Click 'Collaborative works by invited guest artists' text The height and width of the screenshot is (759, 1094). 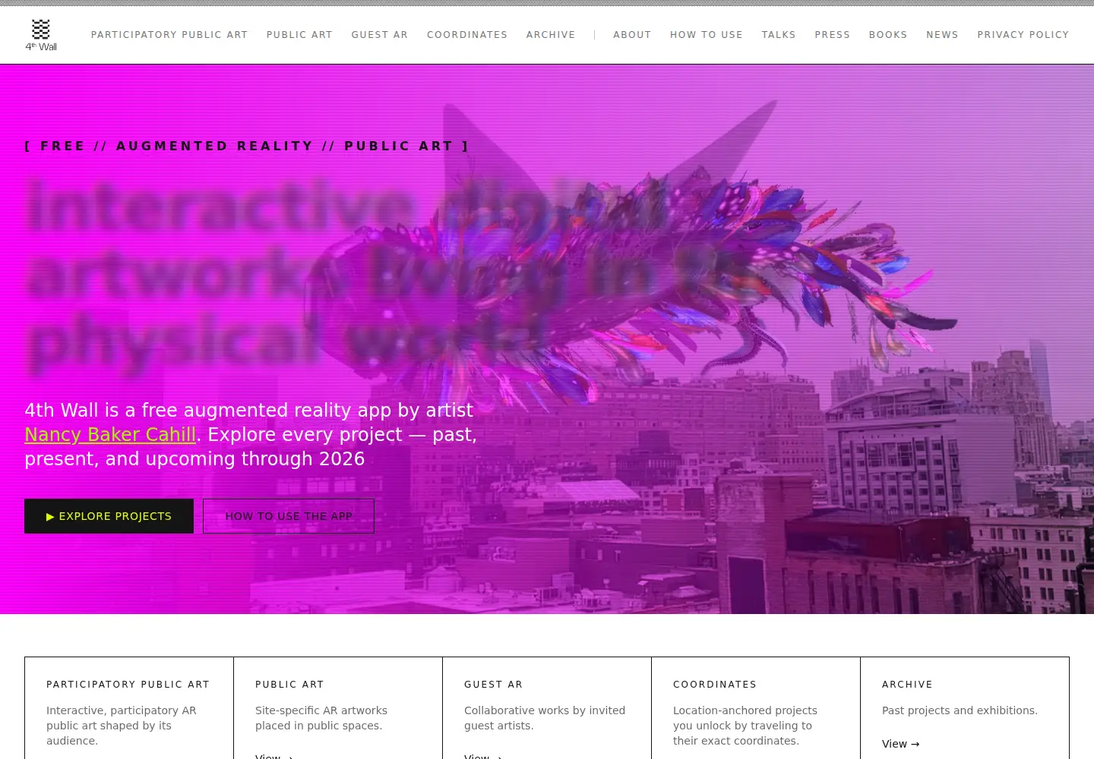(x=545, y=718)
